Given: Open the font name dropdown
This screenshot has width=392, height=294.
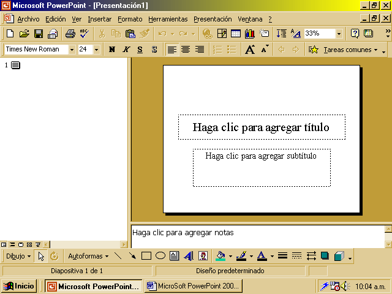Looking at the screenshot, I should click(x=72, y=50).
